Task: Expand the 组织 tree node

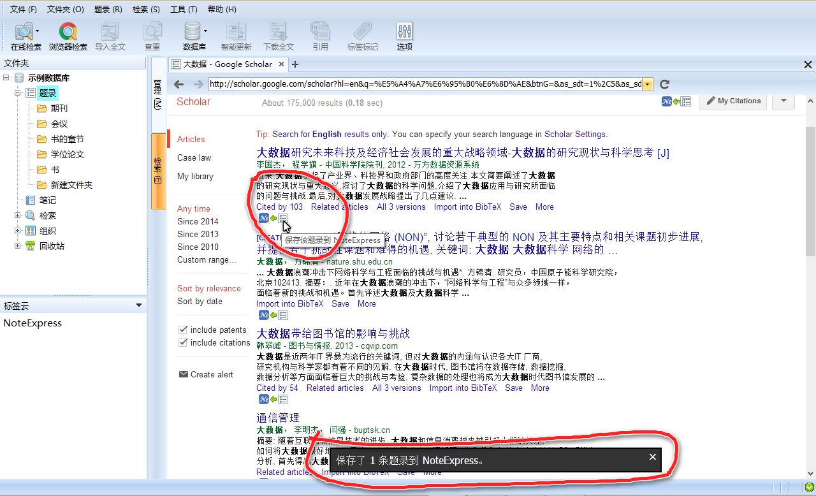Action: coord(18,231)
